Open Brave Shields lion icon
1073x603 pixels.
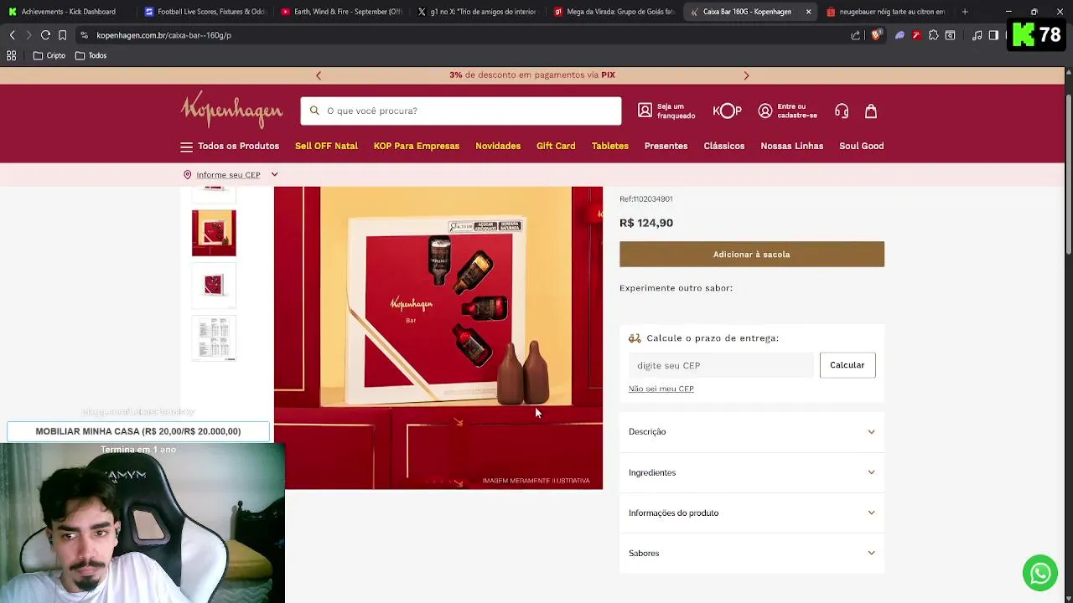(x=876, y=35)
